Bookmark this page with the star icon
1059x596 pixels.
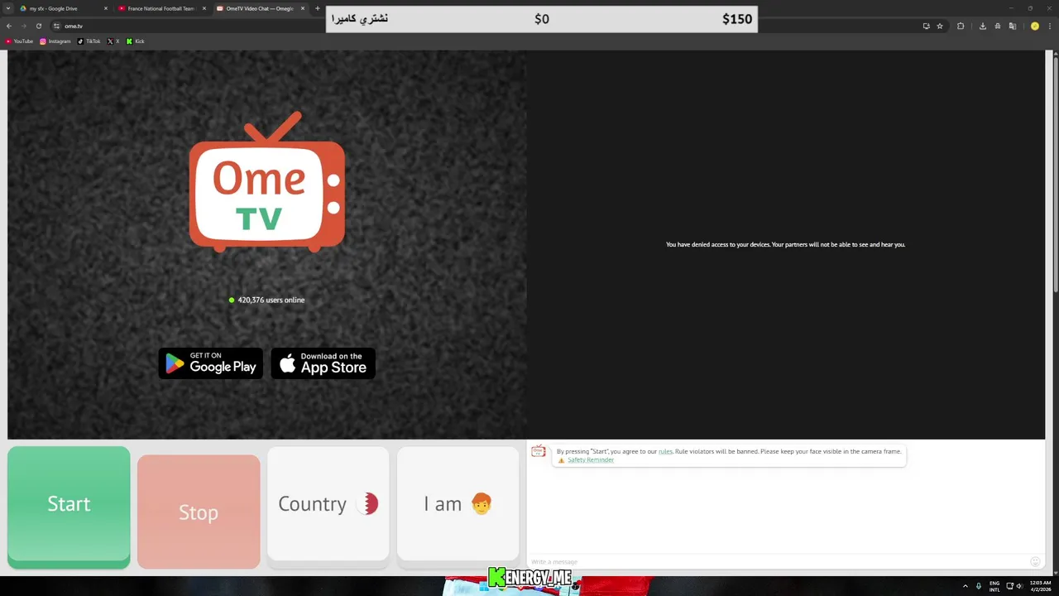click(940, 26)
